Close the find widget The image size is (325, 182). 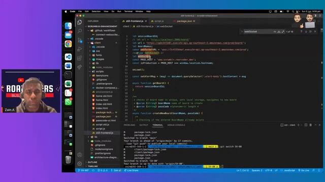pyautogui.click(x=315, y=31)
